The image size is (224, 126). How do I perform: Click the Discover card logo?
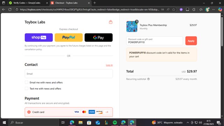pos(99,112)
